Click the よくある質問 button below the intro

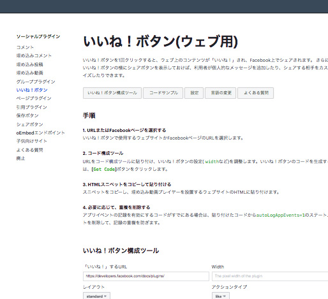255,93
